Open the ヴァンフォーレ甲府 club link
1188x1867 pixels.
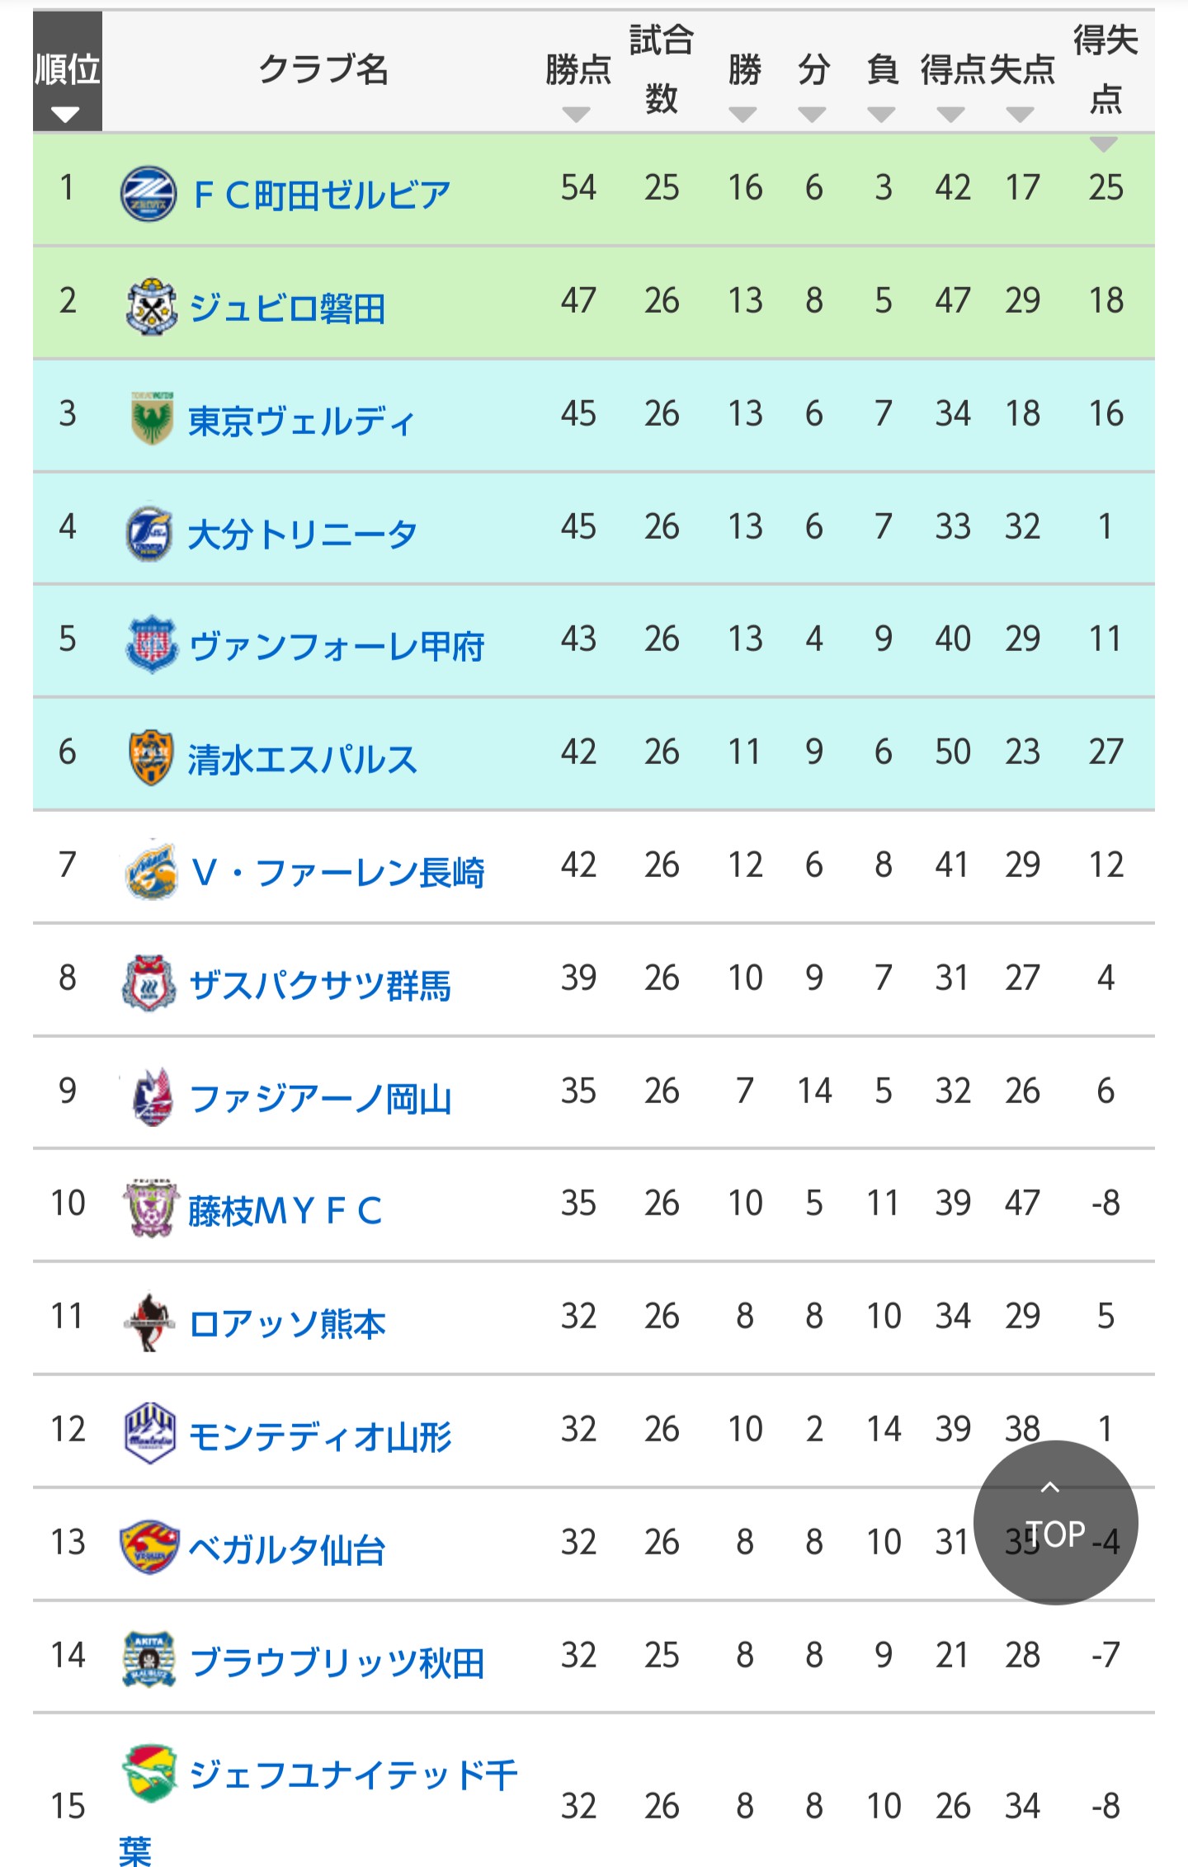tap(337, 646)
